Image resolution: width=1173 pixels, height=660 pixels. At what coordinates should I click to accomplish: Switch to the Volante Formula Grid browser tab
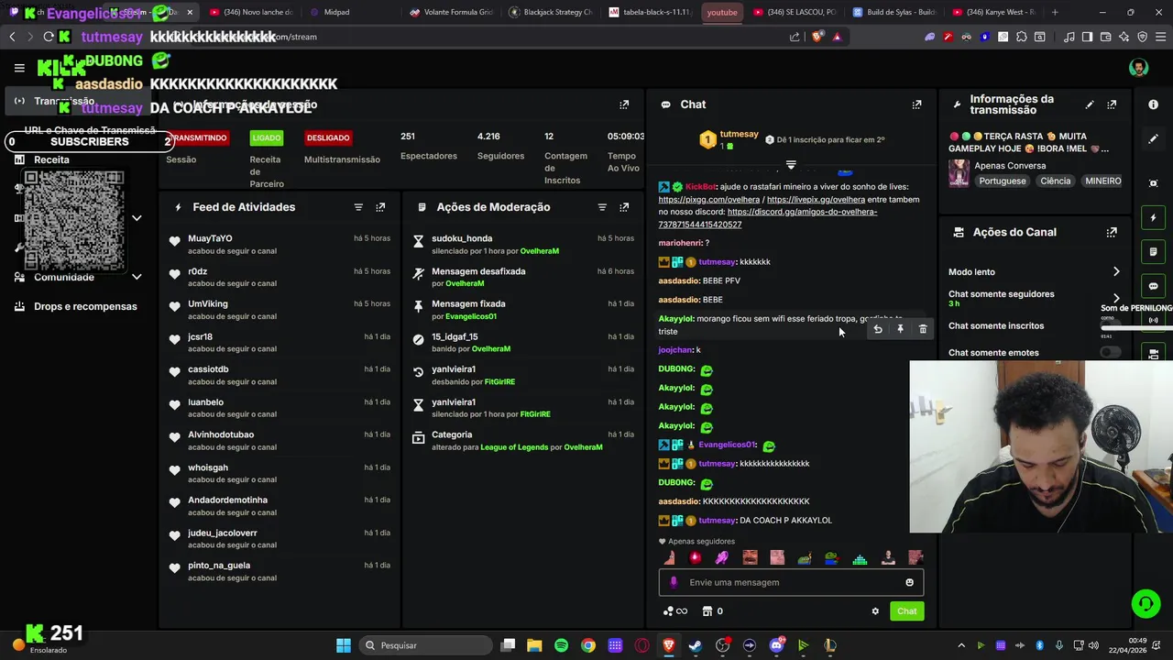[x=451, y=12]
